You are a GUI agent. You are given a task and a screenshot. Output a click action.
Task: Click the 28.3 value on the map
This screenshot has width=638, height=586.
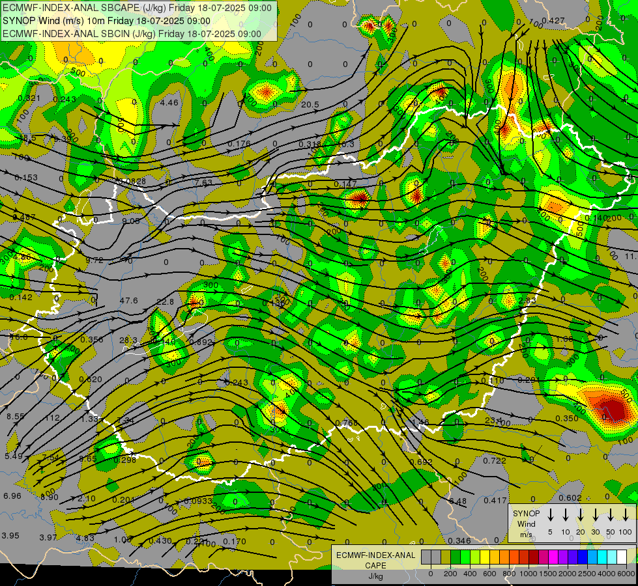(128, 340)
